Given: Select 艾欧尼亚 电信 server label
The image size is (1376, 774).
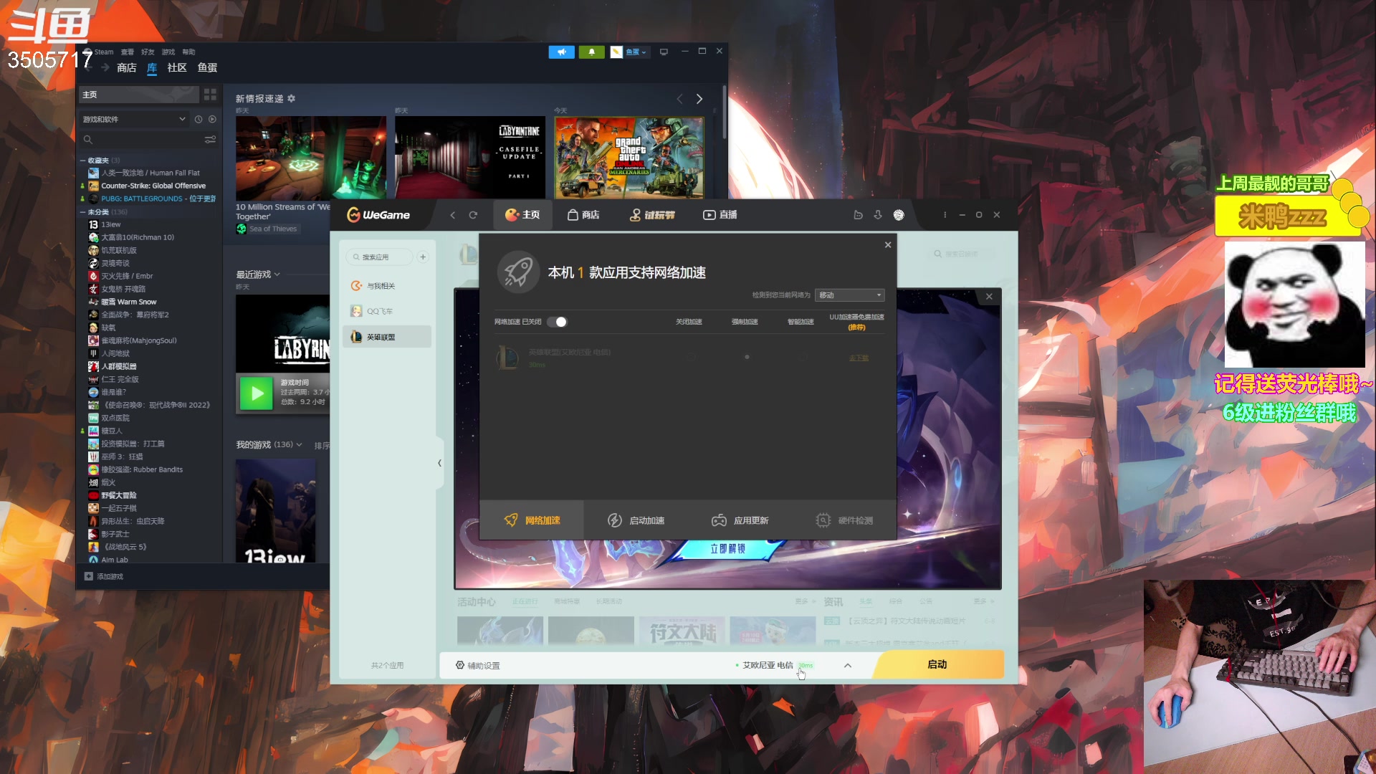Looking at the screenshot, I should click(768, 666).
